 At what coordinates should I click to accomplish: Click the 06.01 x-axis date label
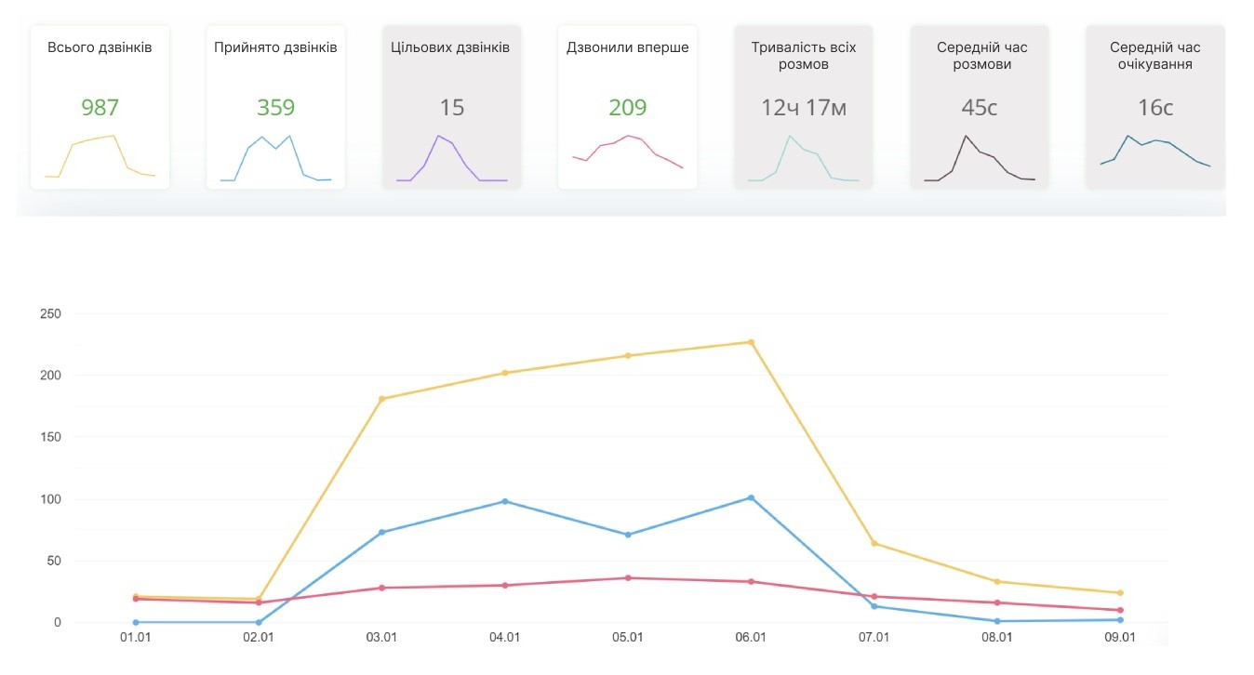coord(751,638)
